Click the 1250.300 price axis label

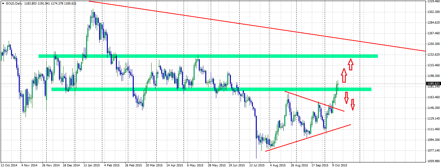434,44
